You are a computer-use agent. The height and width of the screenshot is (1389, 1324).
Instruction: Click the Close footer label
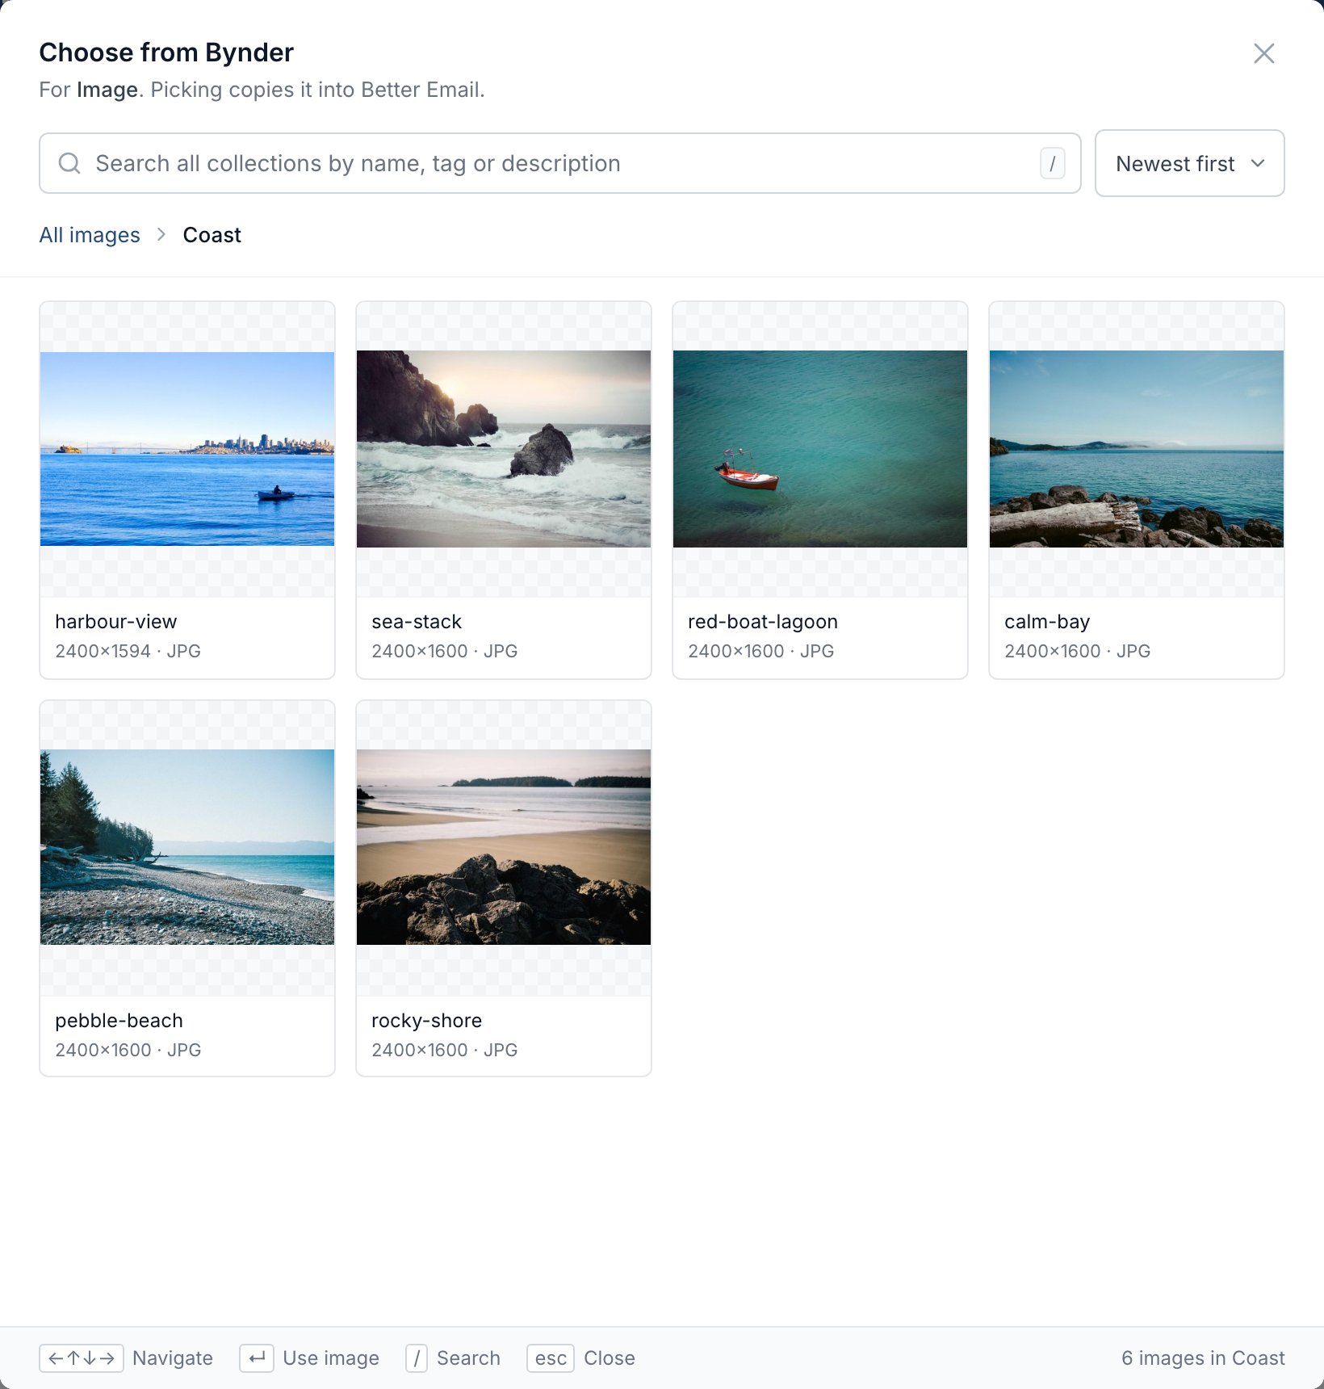[x=610, y=1358]
